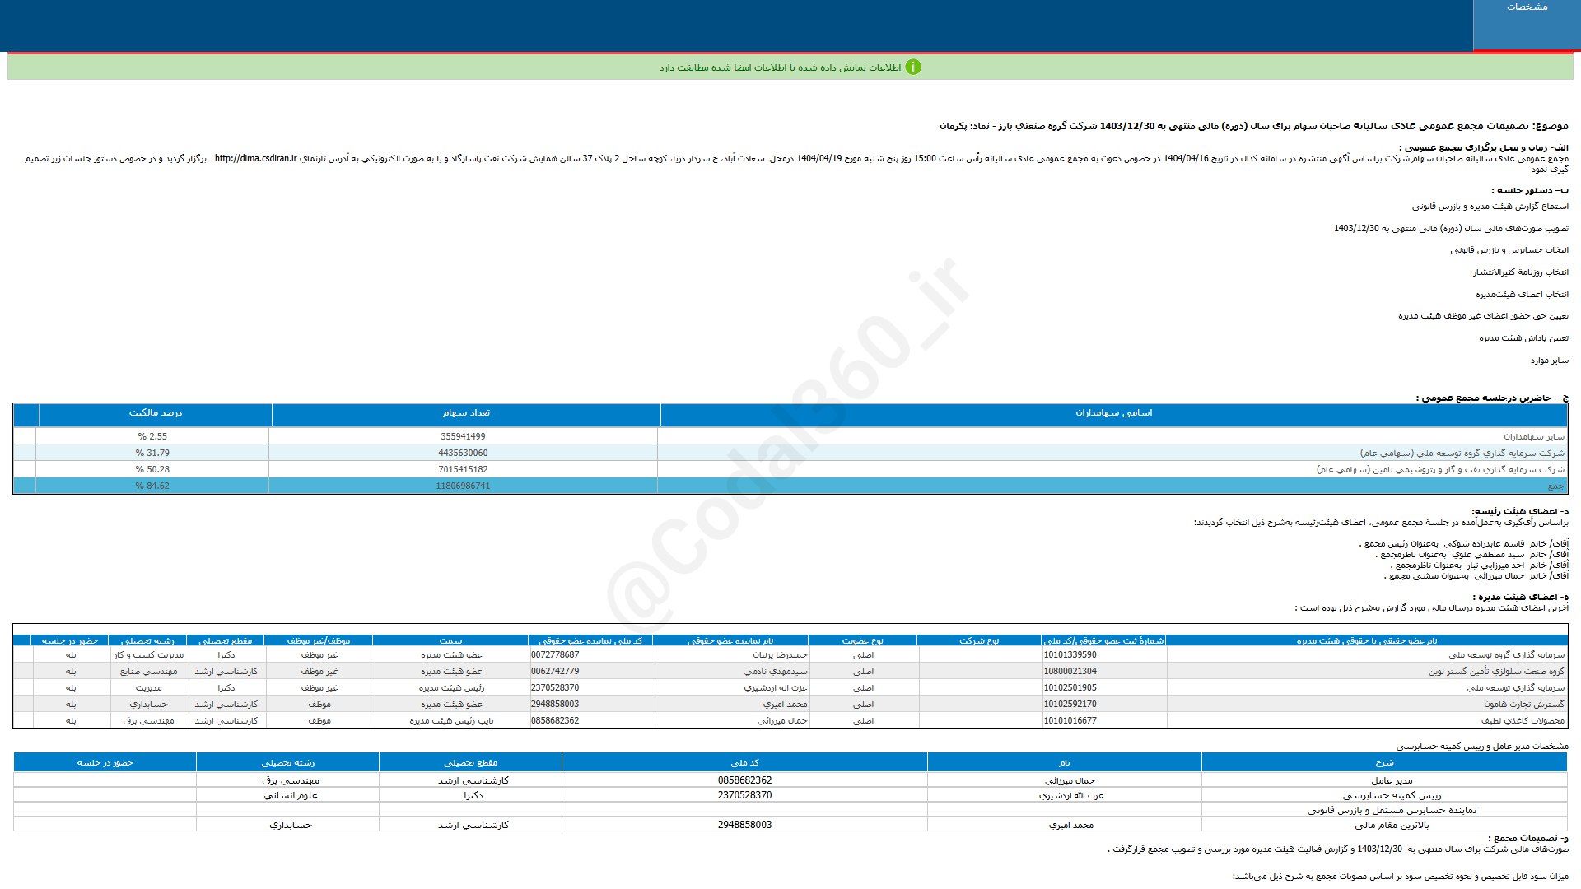Select agenda item تعیین پاداش هیئت مدیره
Image resolution: width=1581 pixels, height=889 pixels.
[x=1523, y=338]
